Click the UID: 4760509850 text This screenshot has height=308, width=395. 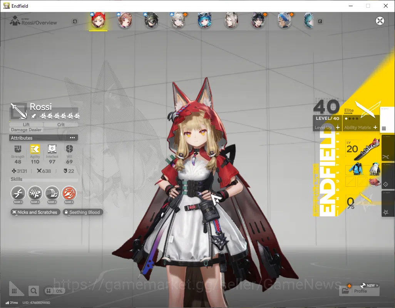point(36,303)
